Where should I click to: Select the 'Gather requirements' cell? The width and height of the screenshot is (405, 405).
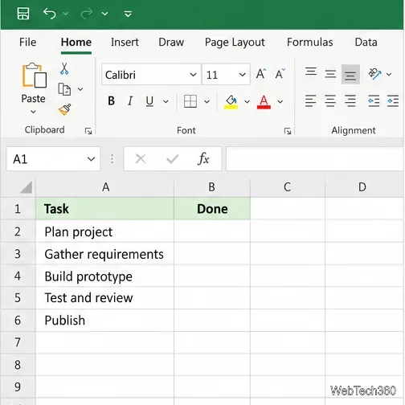[105, 254]
